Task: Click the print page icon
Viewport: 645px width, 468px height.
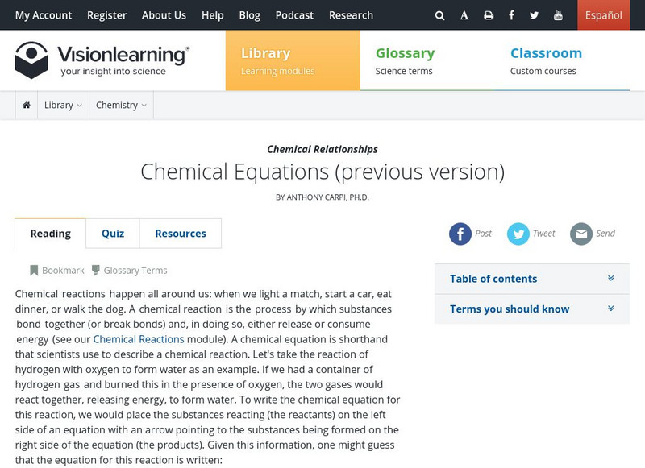Action: coord(489,15)
